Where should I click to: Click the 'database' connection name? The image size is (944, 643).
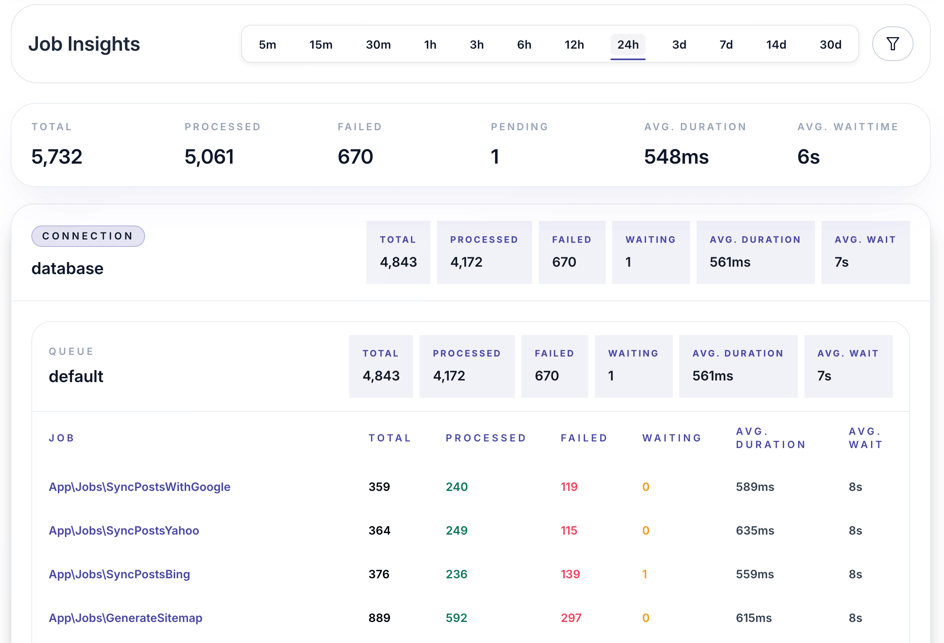pyautogui.click(x=68, y=268)
